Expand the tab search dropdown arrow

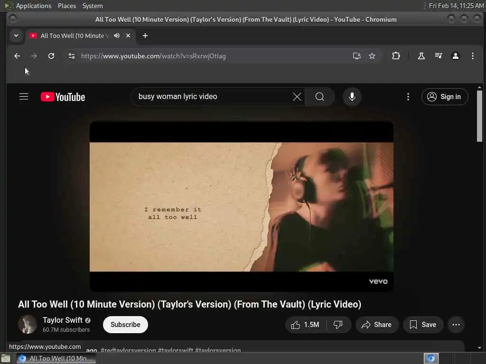point(16,36)
